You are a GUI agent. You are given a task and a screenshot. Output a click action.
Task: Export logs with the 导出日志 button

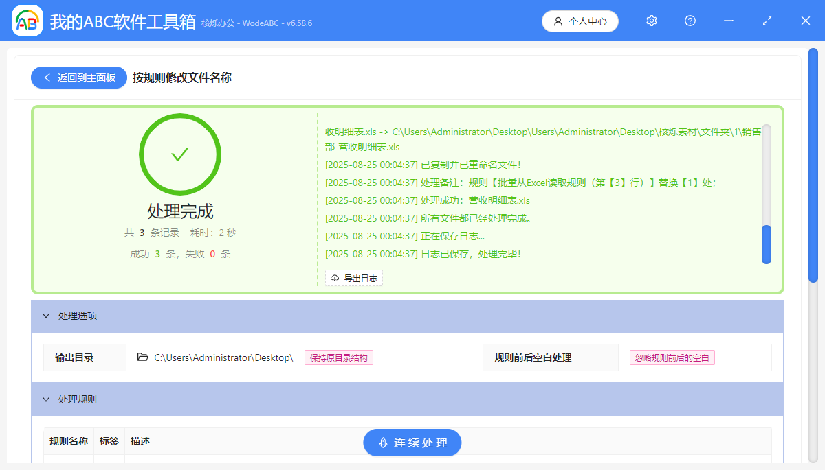point(354,278)
